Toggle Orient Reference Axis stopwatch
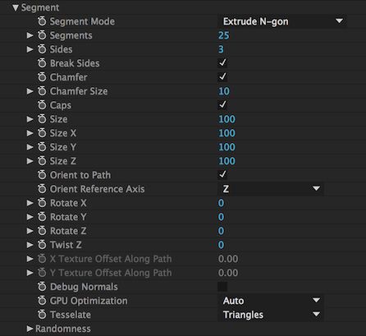This screenshot has width=366, height=336. coord(42,189)
